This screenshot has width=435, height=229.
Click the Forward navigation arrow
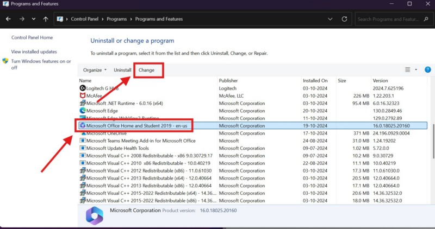21,19
